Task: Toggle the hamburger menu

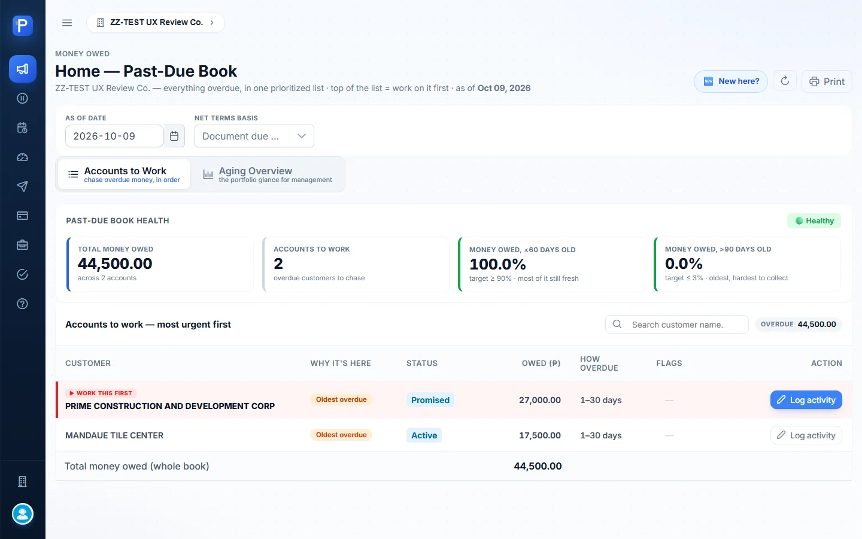Action: coord(67,23)
